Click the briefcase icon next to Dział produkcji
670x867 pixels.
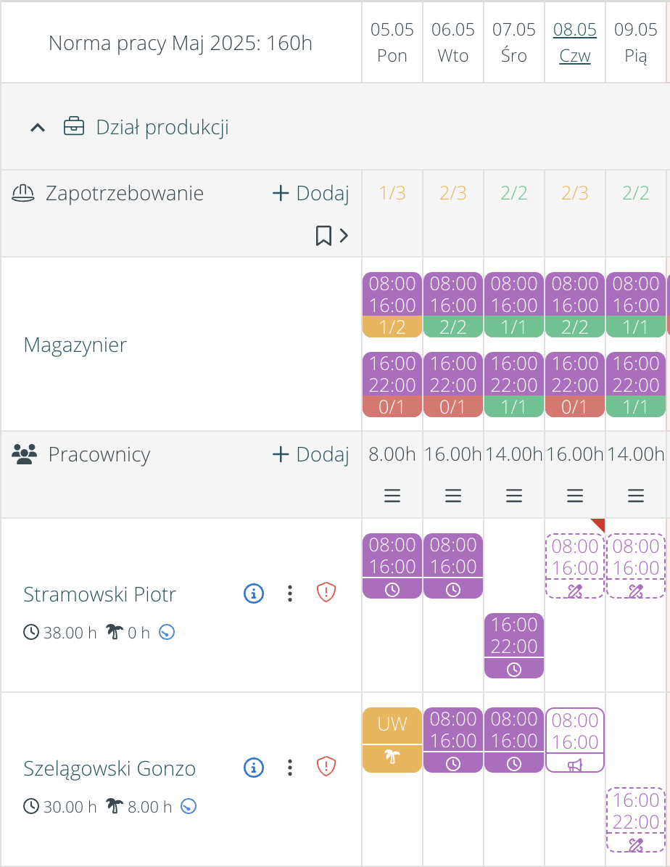point(75,126)
